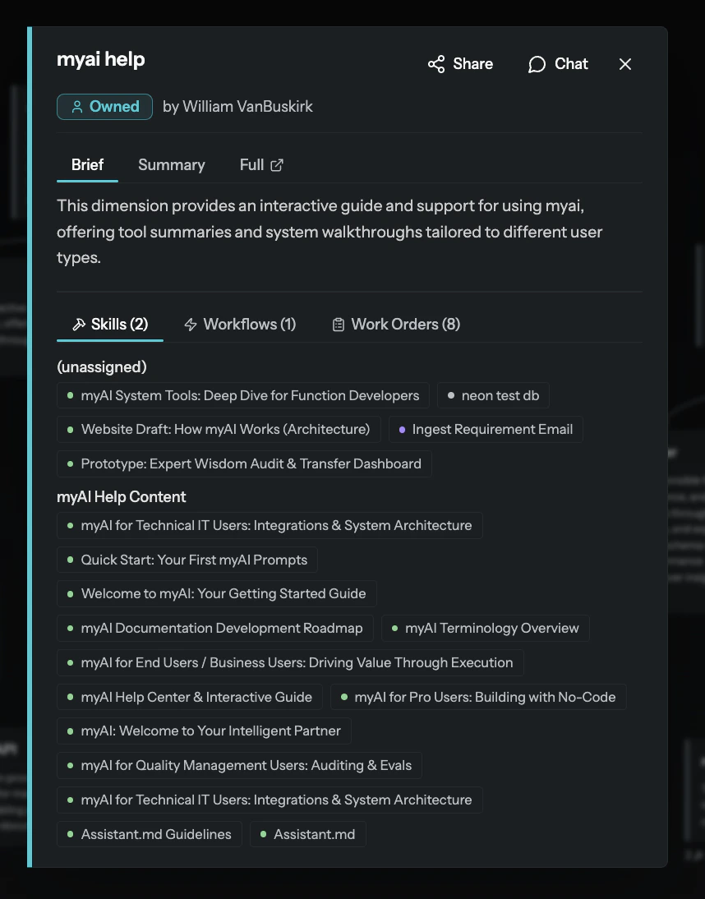Collapse the (unassigned) skills group
Viewport: 705px width, 899px height.
[x=101, y=367]
